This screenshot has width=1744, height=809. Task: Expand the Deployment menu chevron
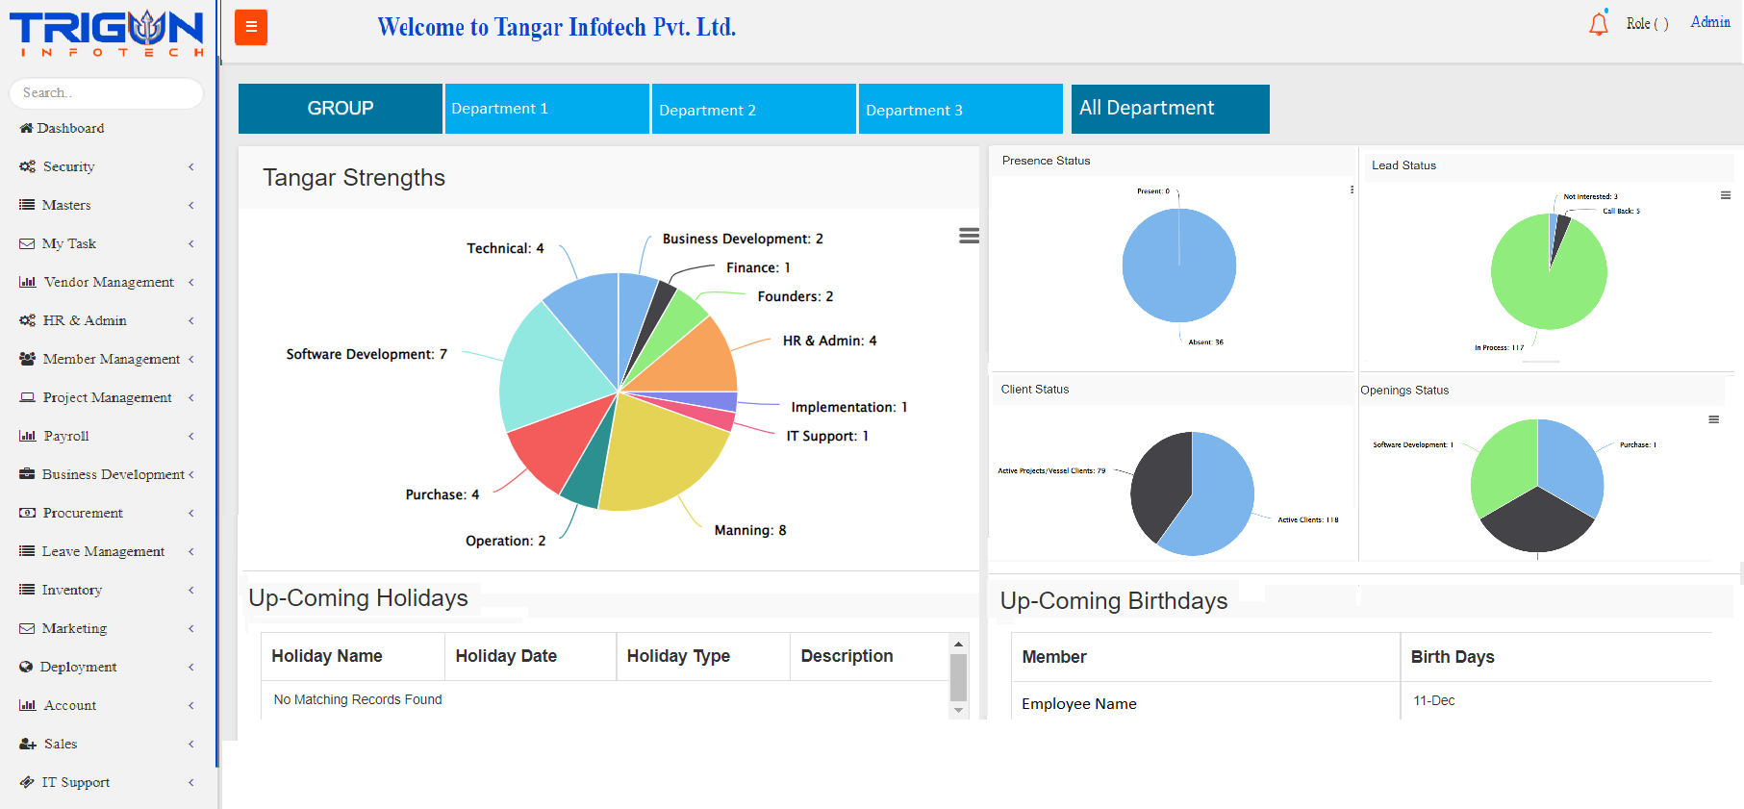(191, 667)
